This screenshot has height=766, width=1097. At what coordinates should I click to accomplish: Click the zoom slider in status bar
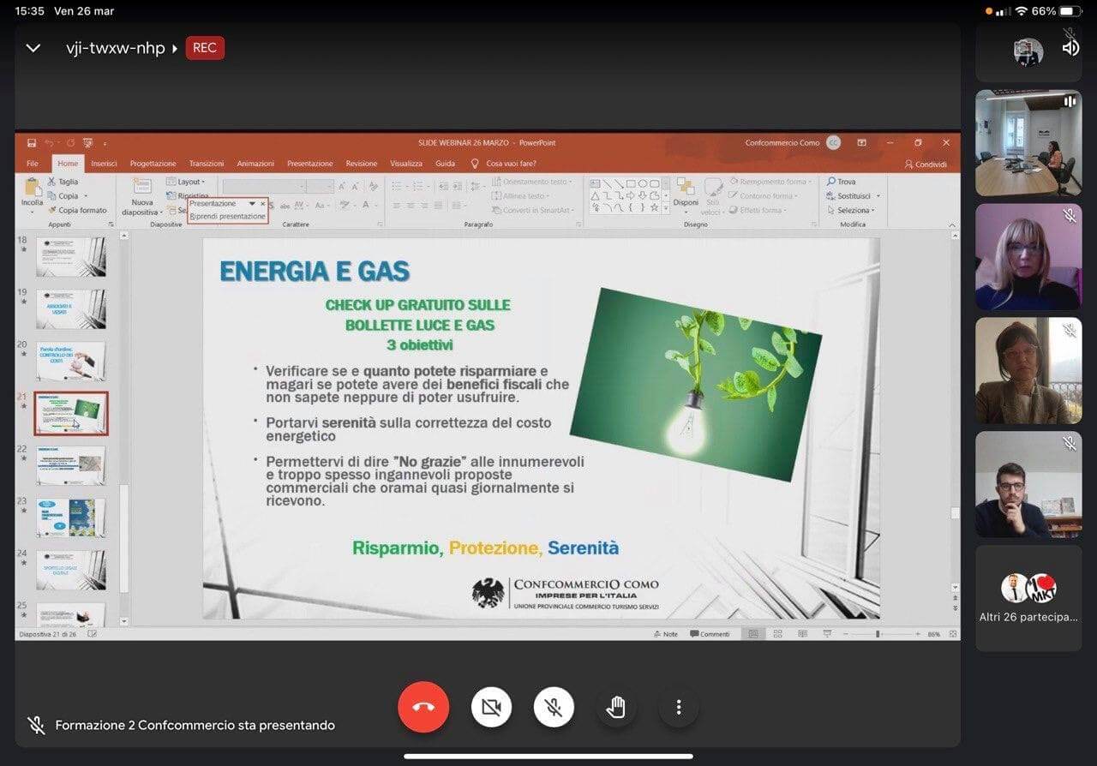[x=878, y=634]
